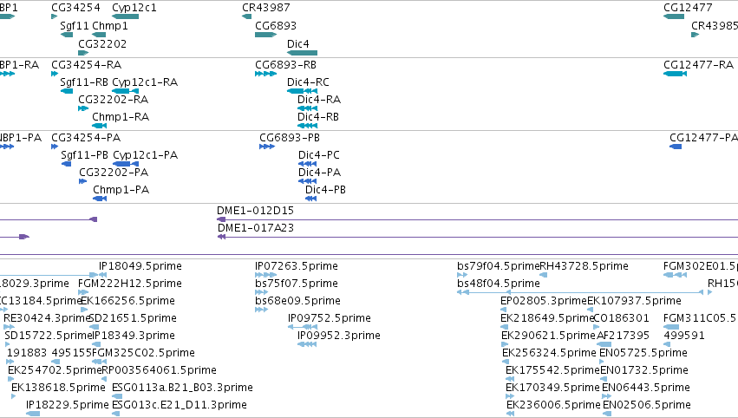Select protein Sgf11-PB
The image size is (738, 418).
(x=85, y=155)
